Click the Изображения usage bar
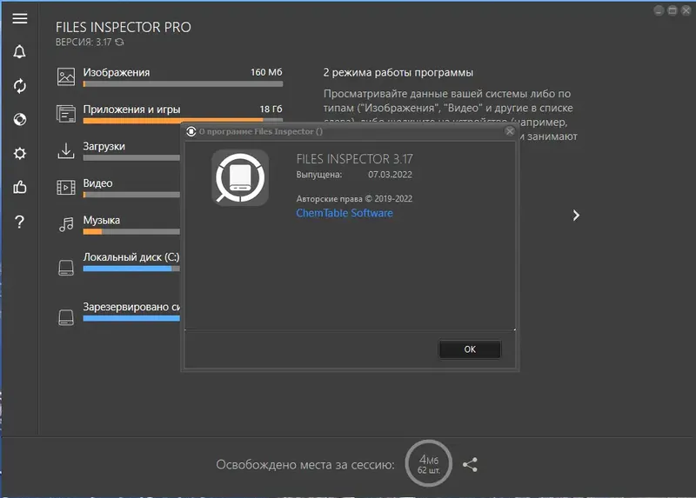Screen dimensions: 696x498 183,83
